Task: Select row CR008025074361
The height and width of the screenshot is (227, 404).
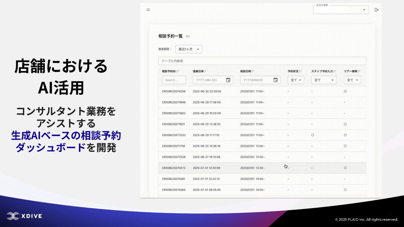Action: (262, 179)
